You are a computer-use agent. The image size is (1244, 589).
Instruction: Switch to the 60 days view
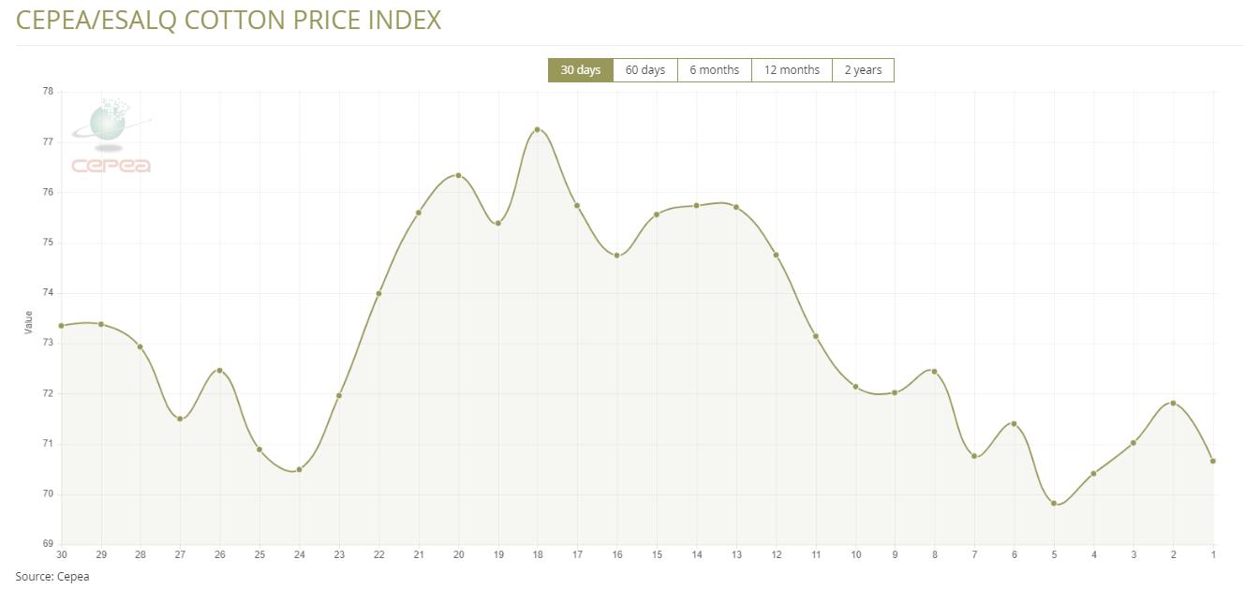(644, 70)
